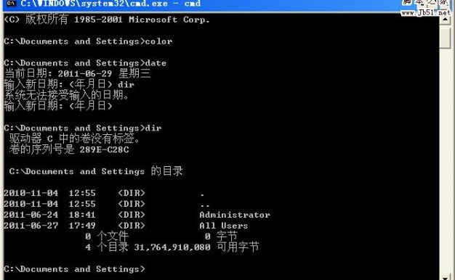
Task: Click the "Administrator" directory name
Action: [235, 215]
